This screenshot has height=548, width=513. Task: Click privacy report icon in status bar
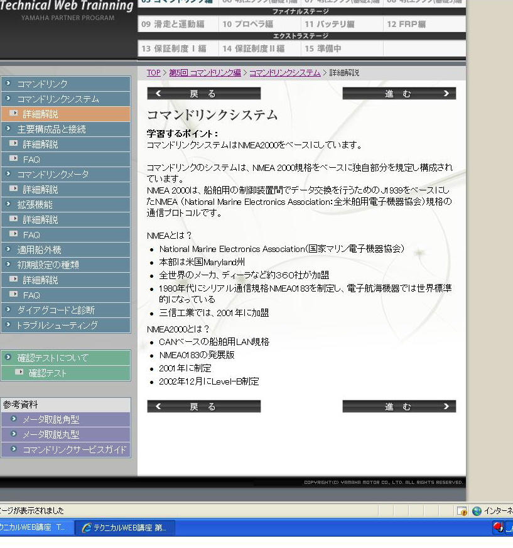pyautogui.click(x=462, y=511)
